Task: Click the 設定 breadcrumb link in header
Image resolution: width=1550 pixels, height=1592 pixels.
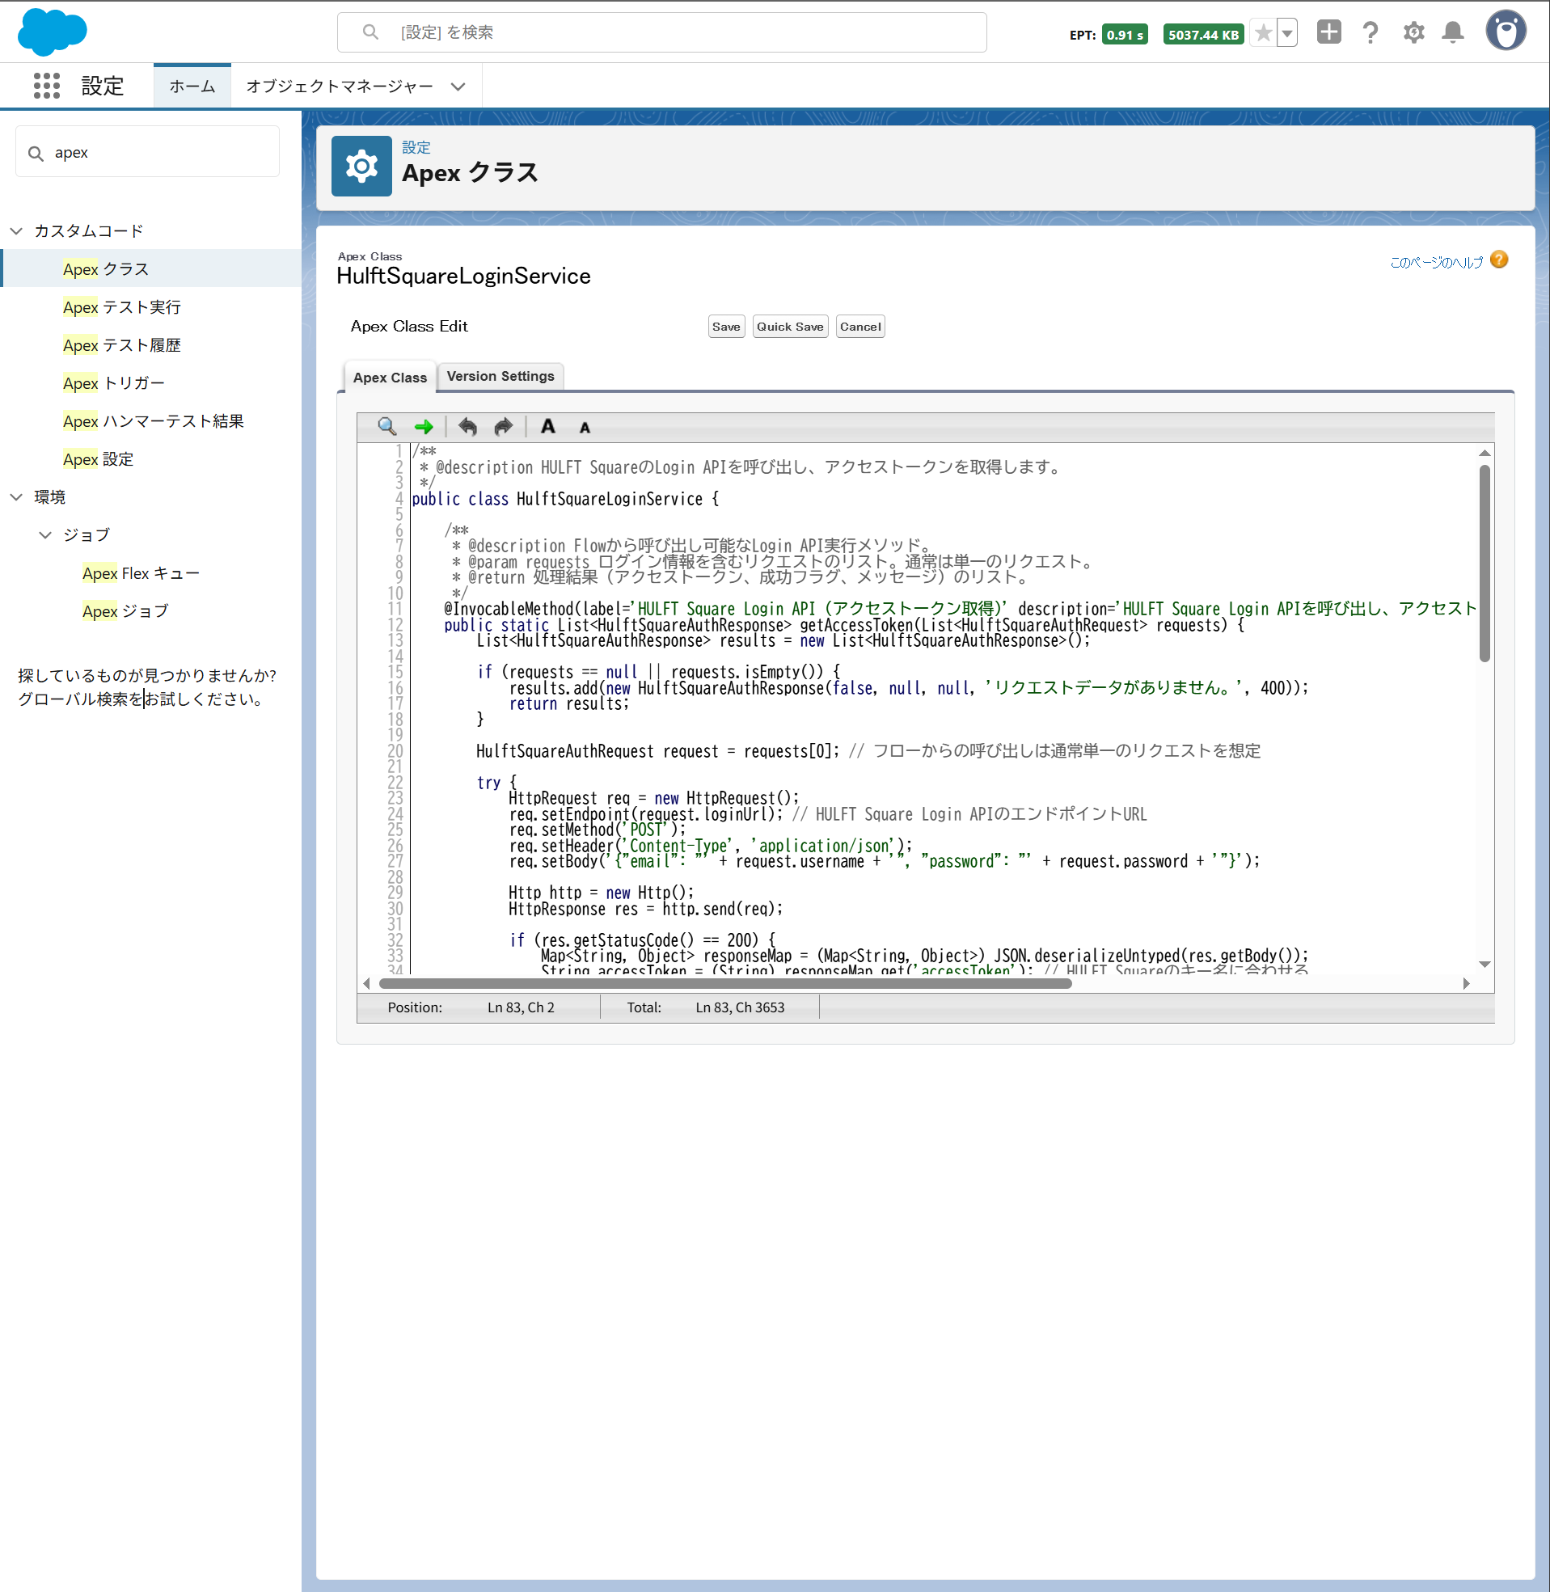Action: pyautogui.click(x=416, y=147)
